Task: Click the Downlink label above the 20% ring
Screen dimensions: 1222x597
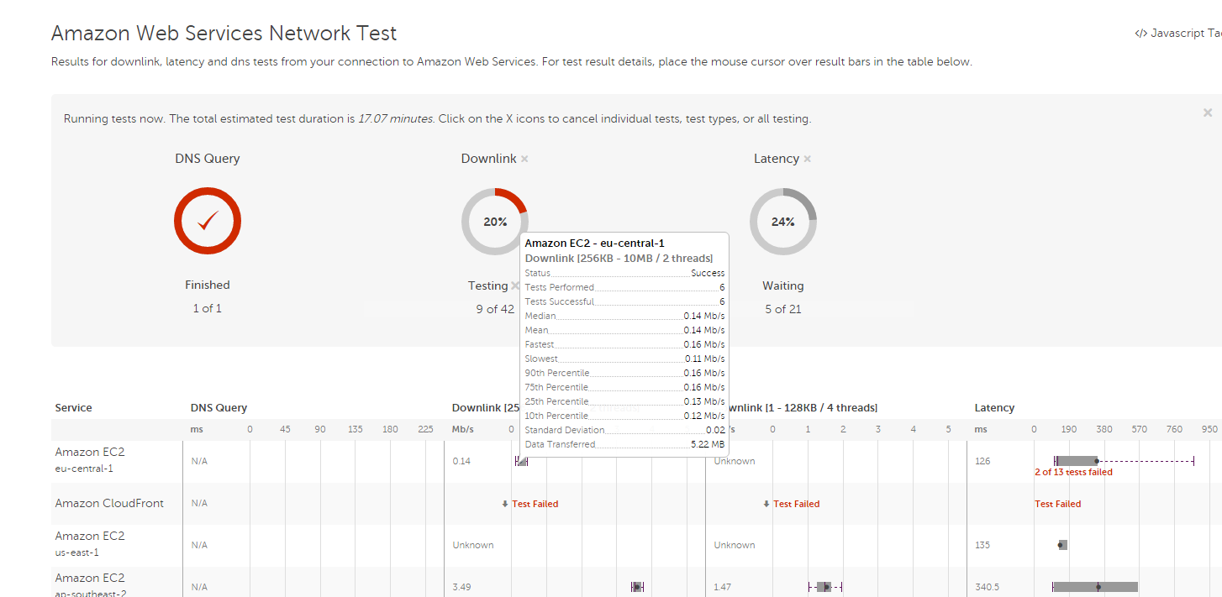Action: [489, 159]
